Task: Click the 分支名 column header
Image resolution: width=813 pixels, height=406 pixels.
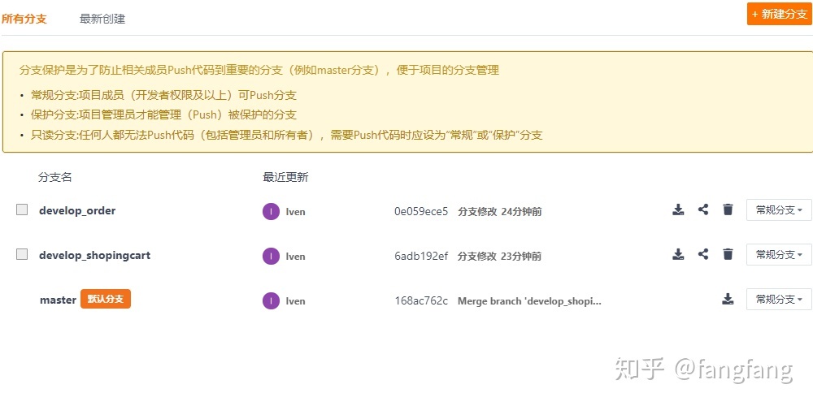Action: pyautogui.click(x=55, y=177)
